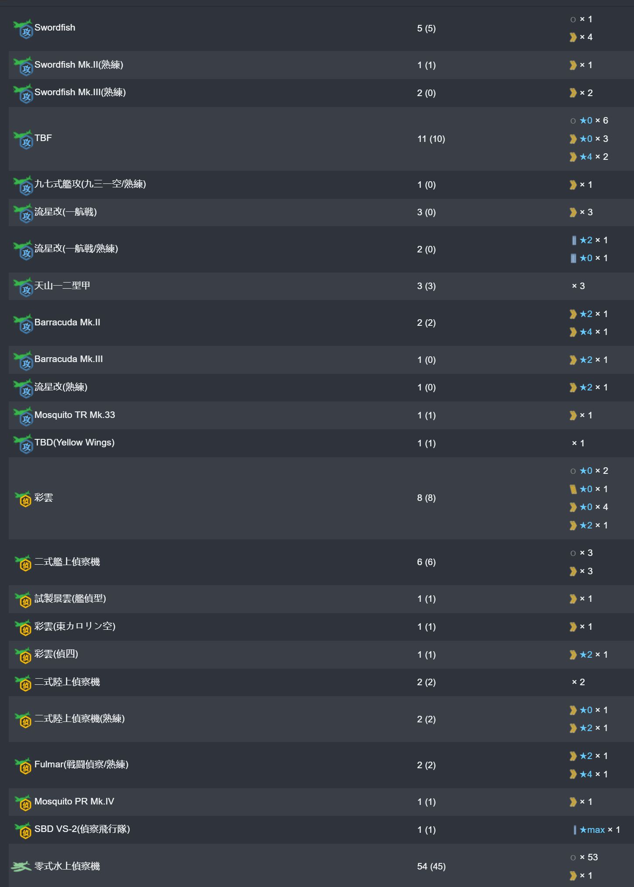Click the torpedo bomber icon next to TBF
The height and width of the screenshot is (887, 634).
click(23, 139)
